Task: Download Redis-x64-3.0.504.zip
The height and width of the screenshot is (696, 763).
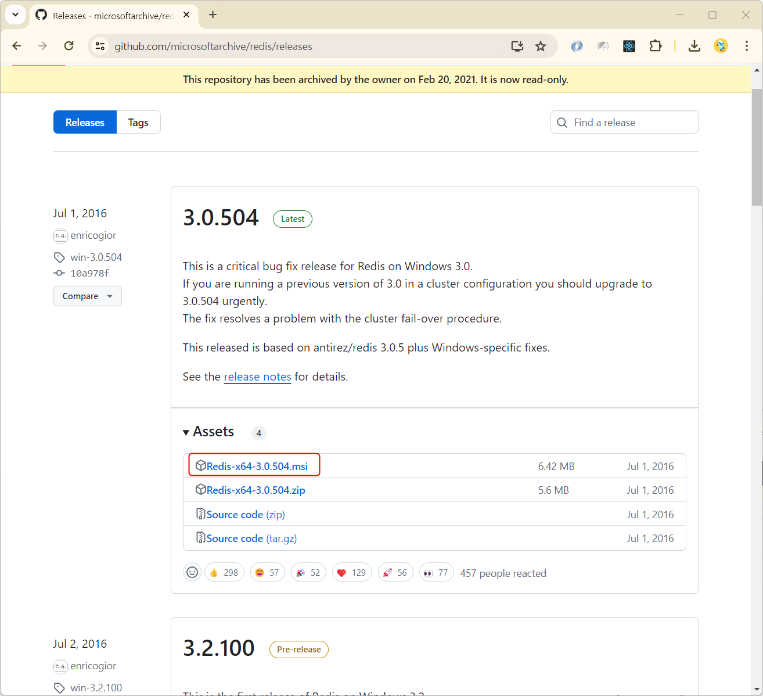Action: pos(255,490)
